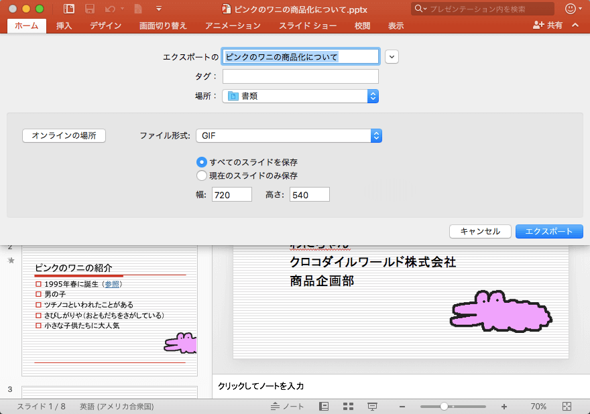Open the 挿入 tab
This screenshot has width=590, height=414.
(64, 25)
